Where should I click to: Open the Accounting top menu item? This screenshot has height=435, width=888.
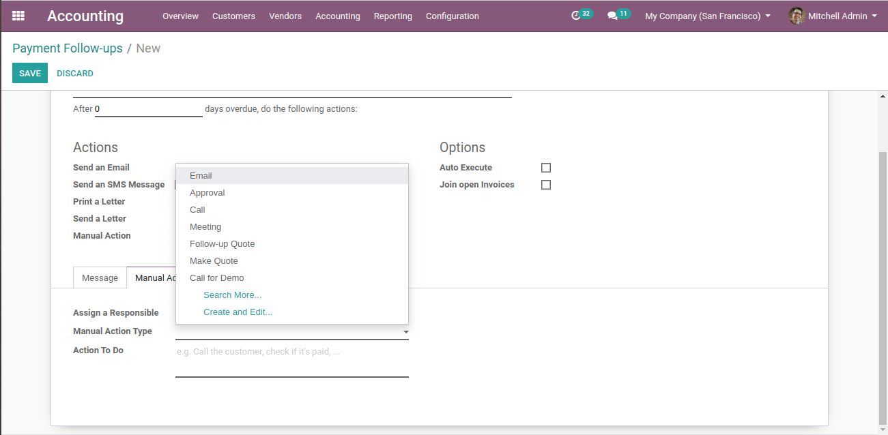(x=337, y=16)
